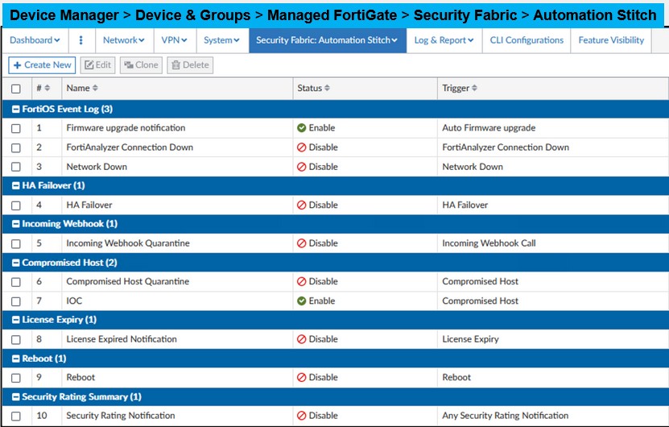
Task: Click the Edit button
Action: pos(97,65)
